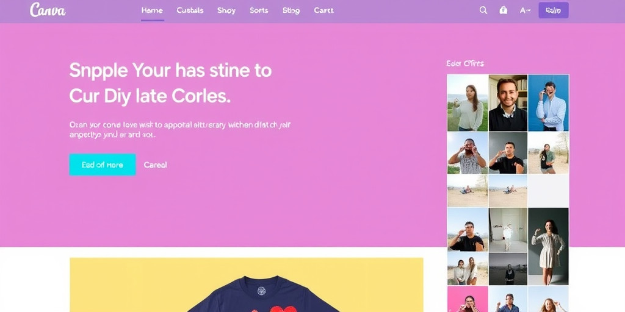Click the Sbog navigation item
Image resolution: width=625 pixels, height=312 pixels.
coord(291,10)
